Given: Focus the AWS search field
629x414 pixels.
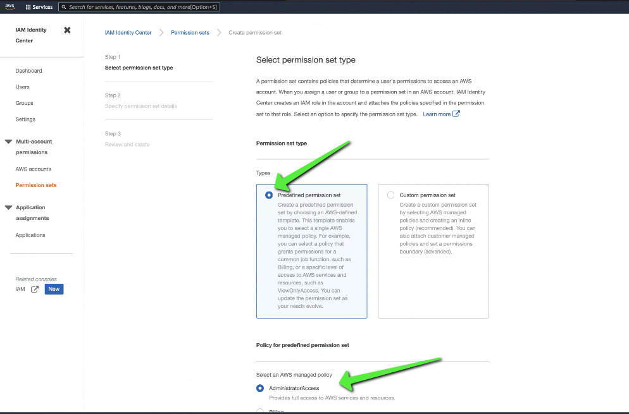Looking at the screenshot, I should coord(139,7).
